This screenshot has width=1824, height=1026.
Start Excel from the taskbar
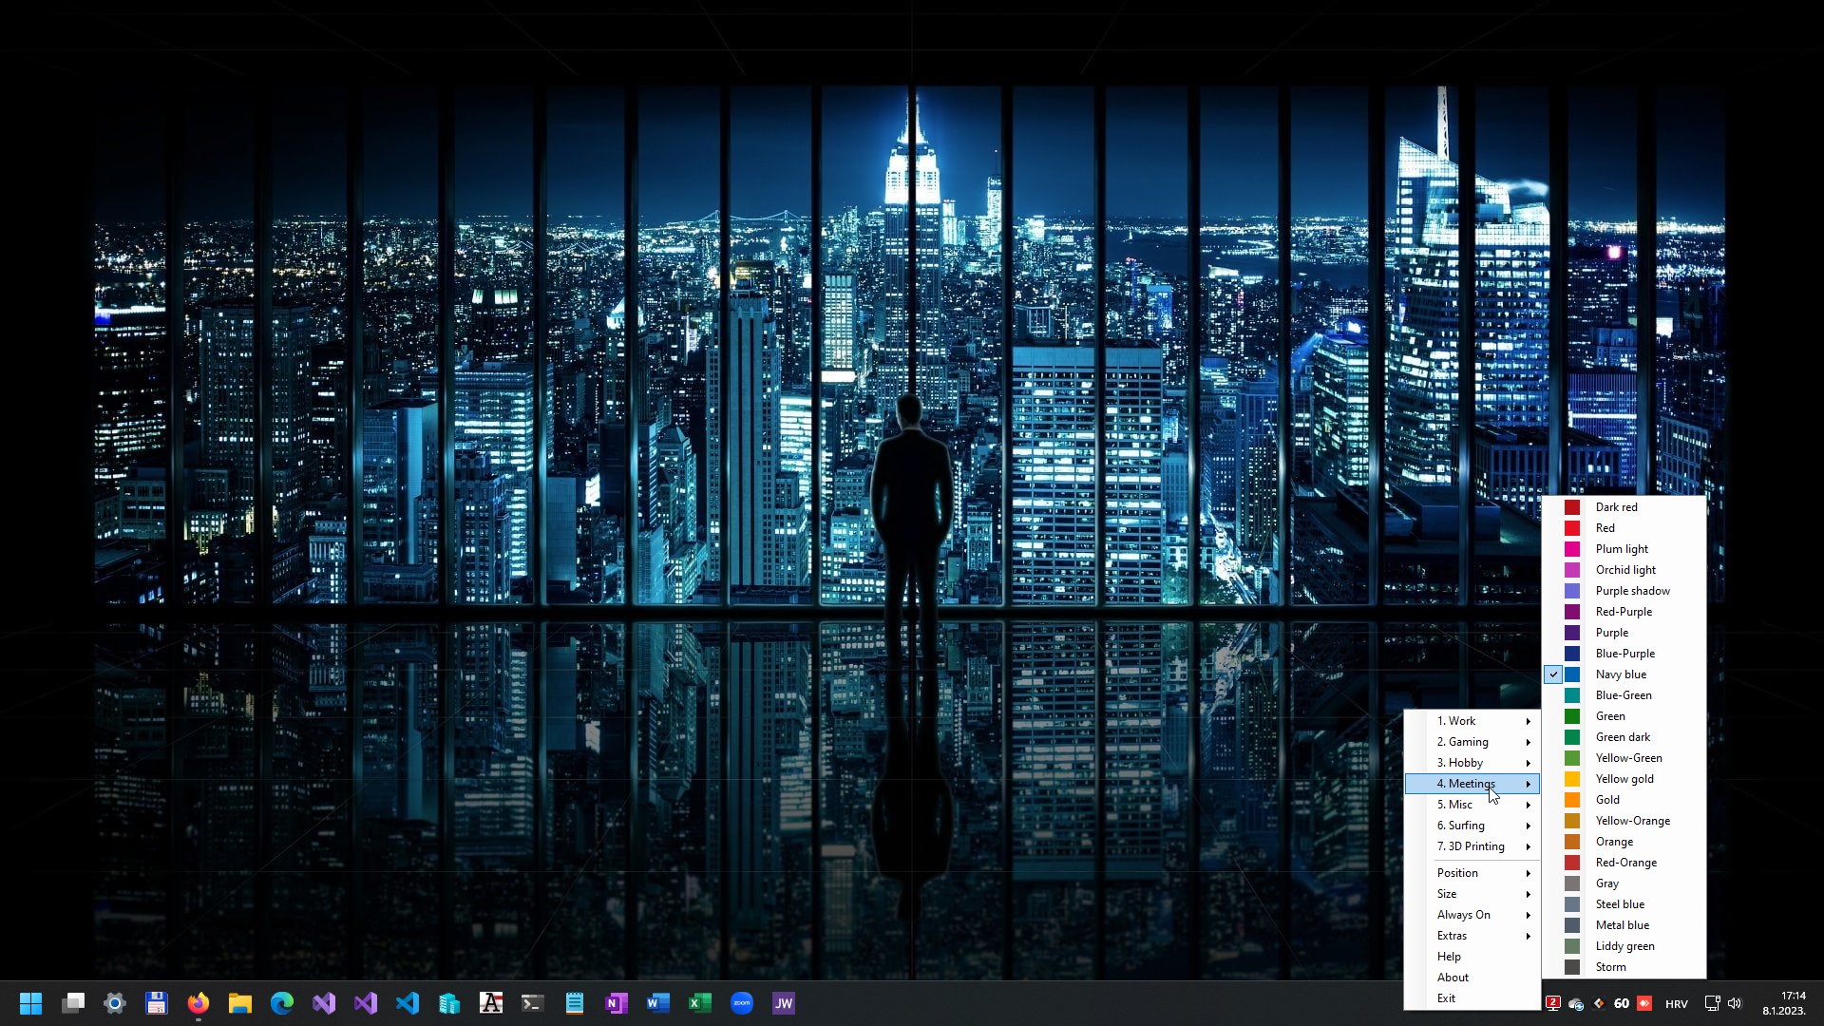pyautogui.click(x=700, y=1002)
